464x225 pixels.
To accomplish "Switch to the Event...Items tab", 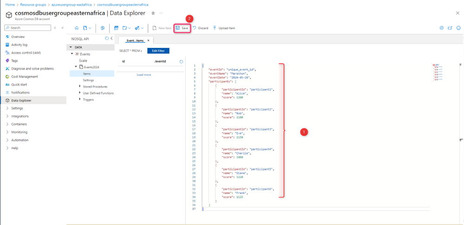I will (x=135, y=40).
